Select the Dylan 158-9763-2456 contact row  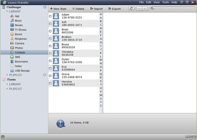pyautogui.click(x=74, y=61)
